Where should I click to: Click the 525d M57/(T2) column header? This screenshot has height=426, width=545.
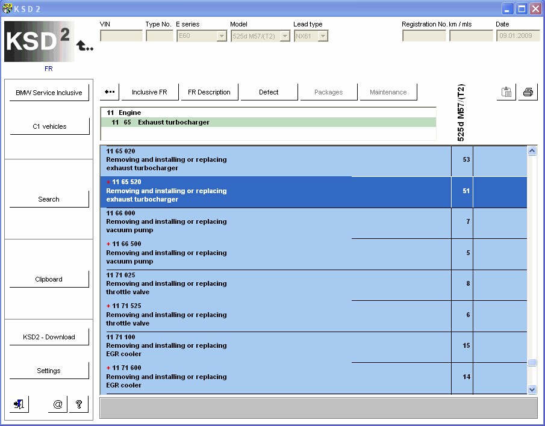(461, 113)
